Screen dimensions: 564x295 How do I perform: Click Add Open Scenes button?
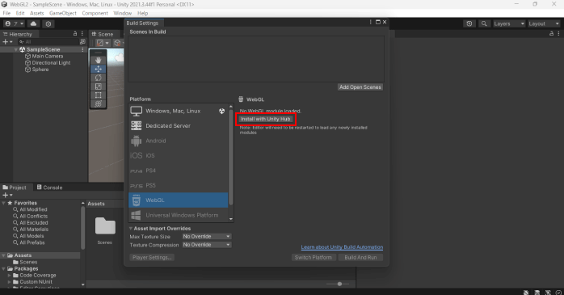coord(360,87)
